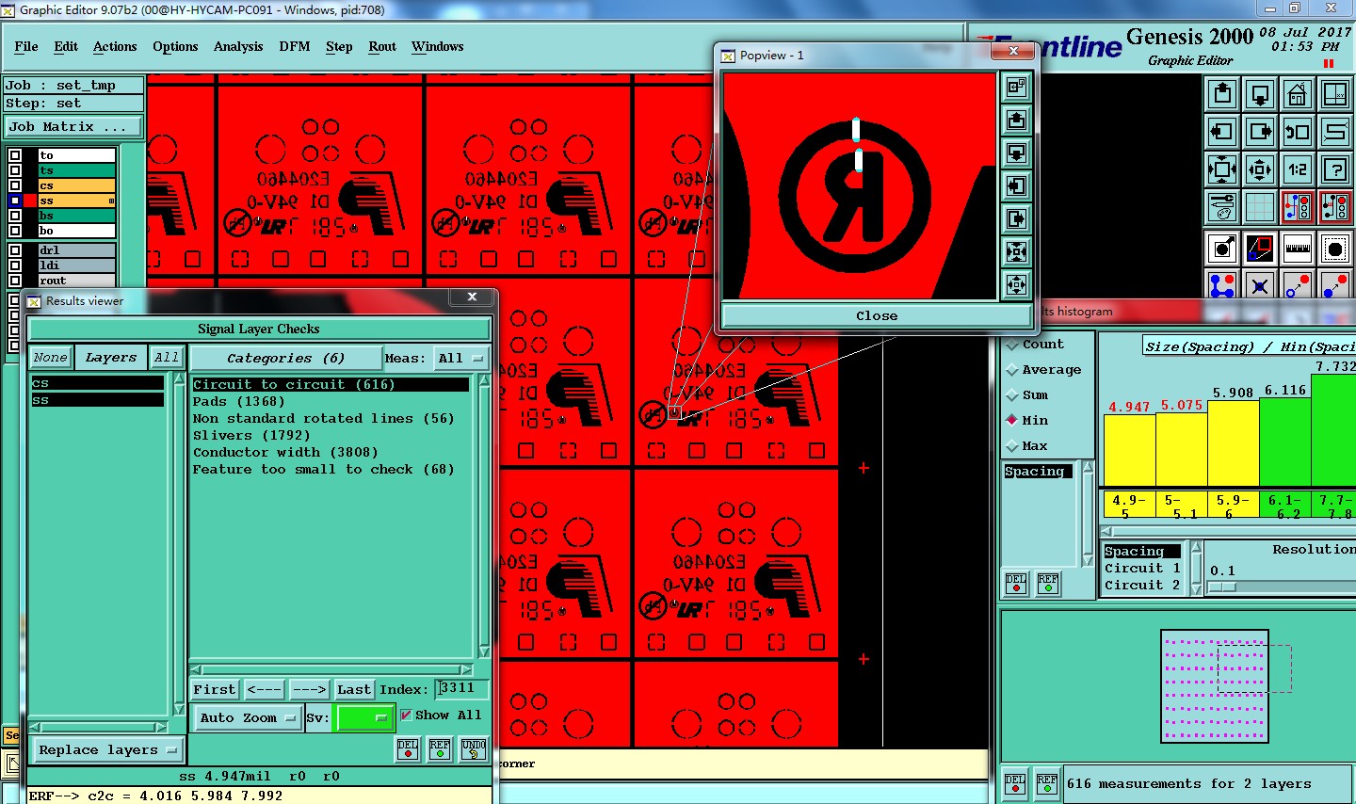
Task: Click the Last navigation button
Action: [x=354, y=689]
